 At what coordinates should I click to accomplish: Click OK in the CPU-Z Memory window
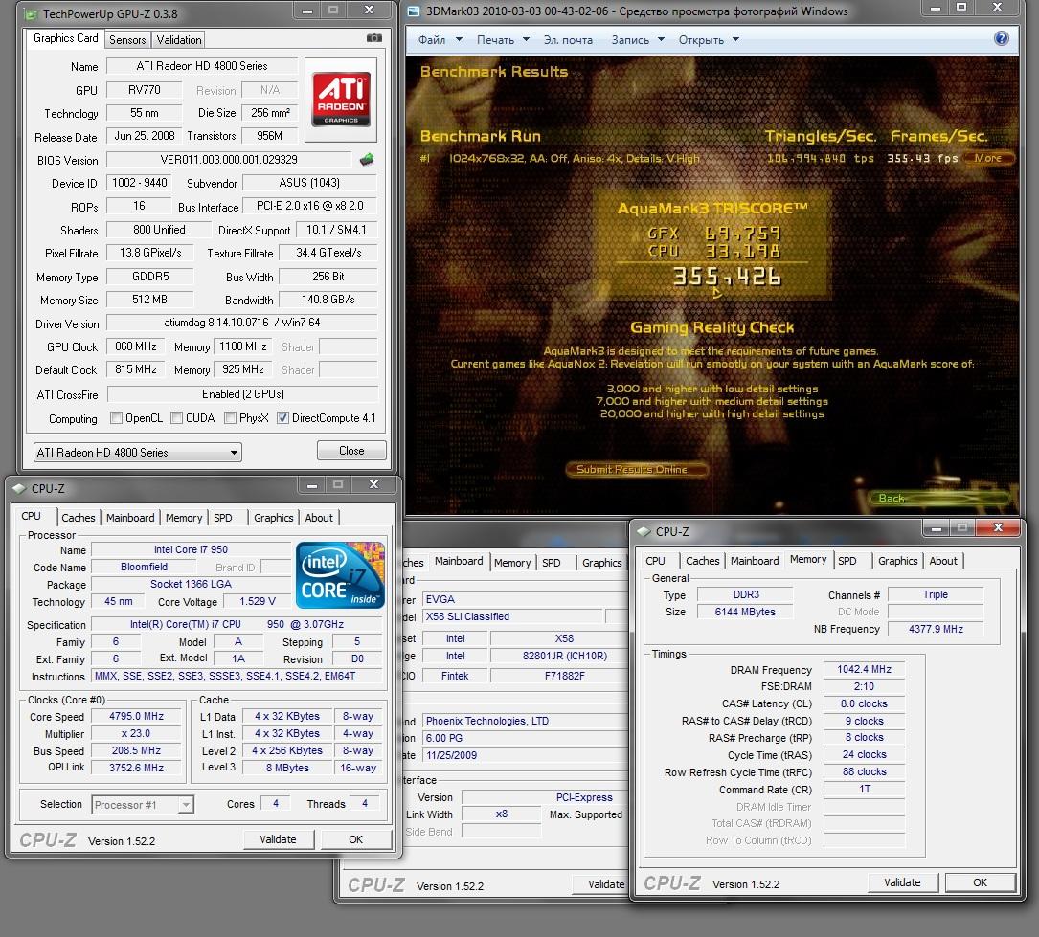980,882
